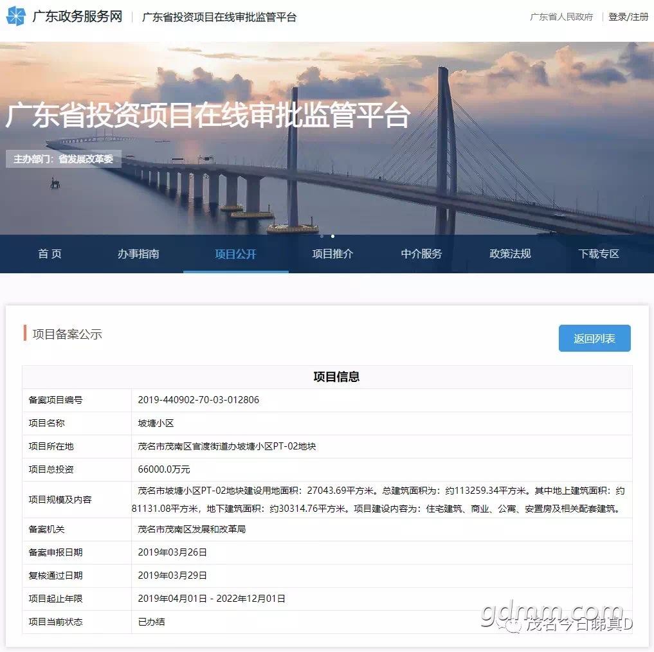Click the 项目信息 table header
The height and width of the screenshot is (652, 654).
coord(336,377)
